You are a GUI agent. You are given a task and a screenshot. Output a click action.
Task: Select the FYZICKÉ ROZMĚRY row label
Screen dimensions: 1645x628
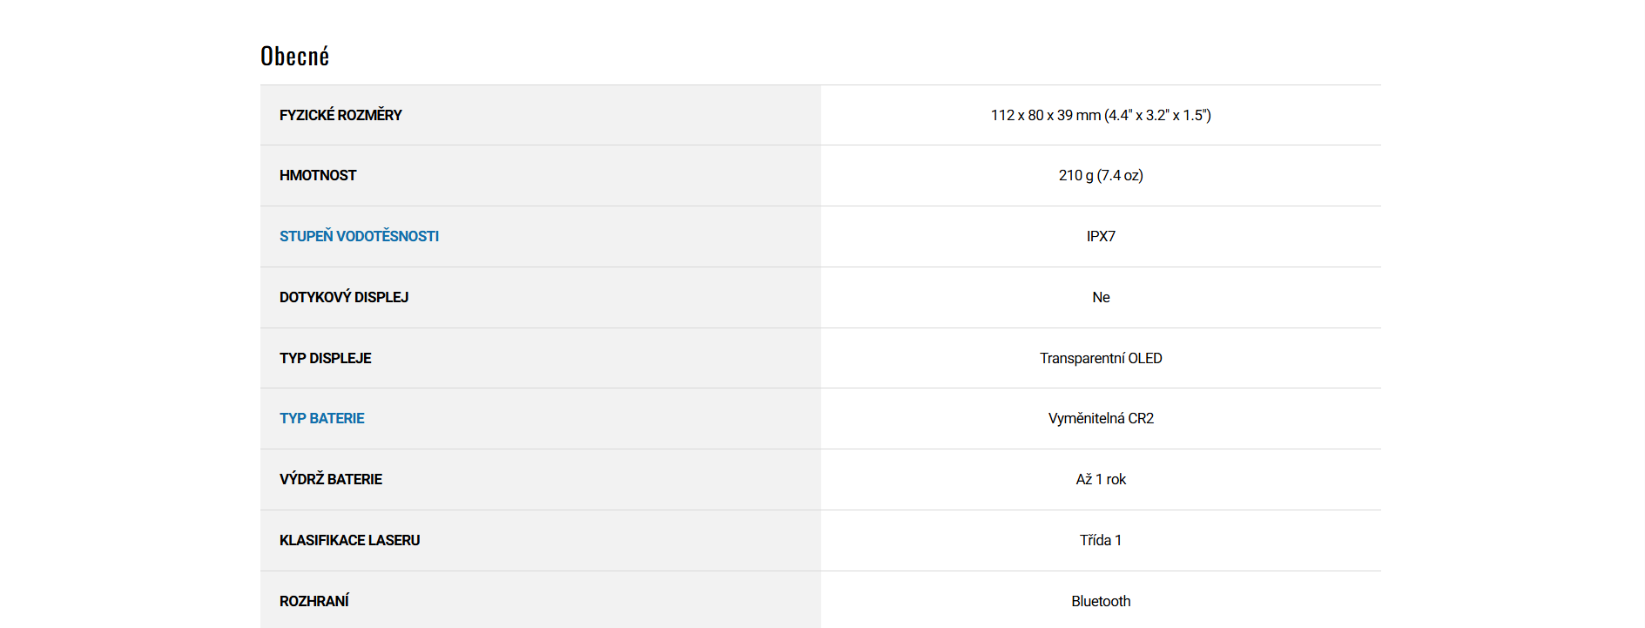click(340, 115)
